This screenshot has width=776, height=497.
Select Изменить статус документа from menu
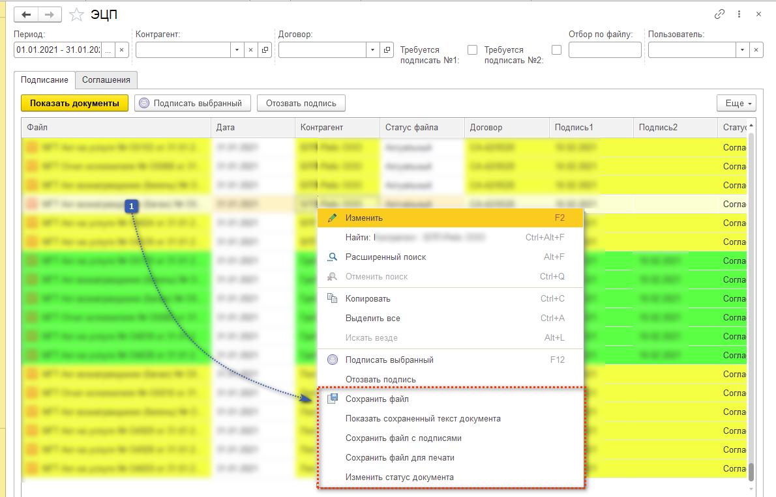click(399, 477)
